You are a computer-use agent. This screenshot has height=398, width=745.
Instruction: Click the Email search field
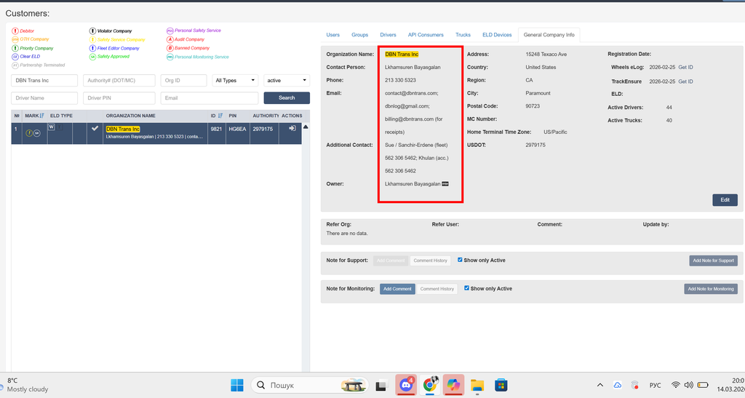209,97
